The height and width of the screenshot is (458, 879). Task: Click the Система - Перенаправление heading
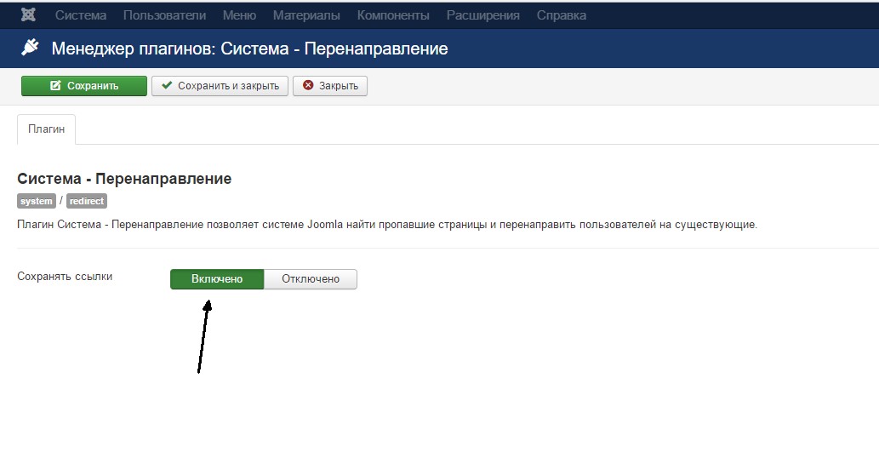[124, 179]
